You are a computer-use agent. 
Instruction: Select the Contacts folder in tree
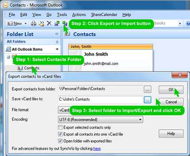click(32, 68)
